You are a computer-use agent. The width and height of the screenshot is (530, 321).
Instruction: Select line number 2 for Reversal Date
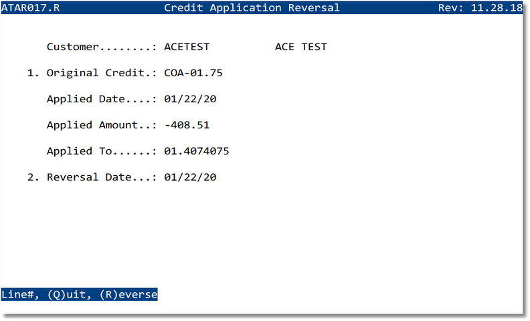click(33, 177)
